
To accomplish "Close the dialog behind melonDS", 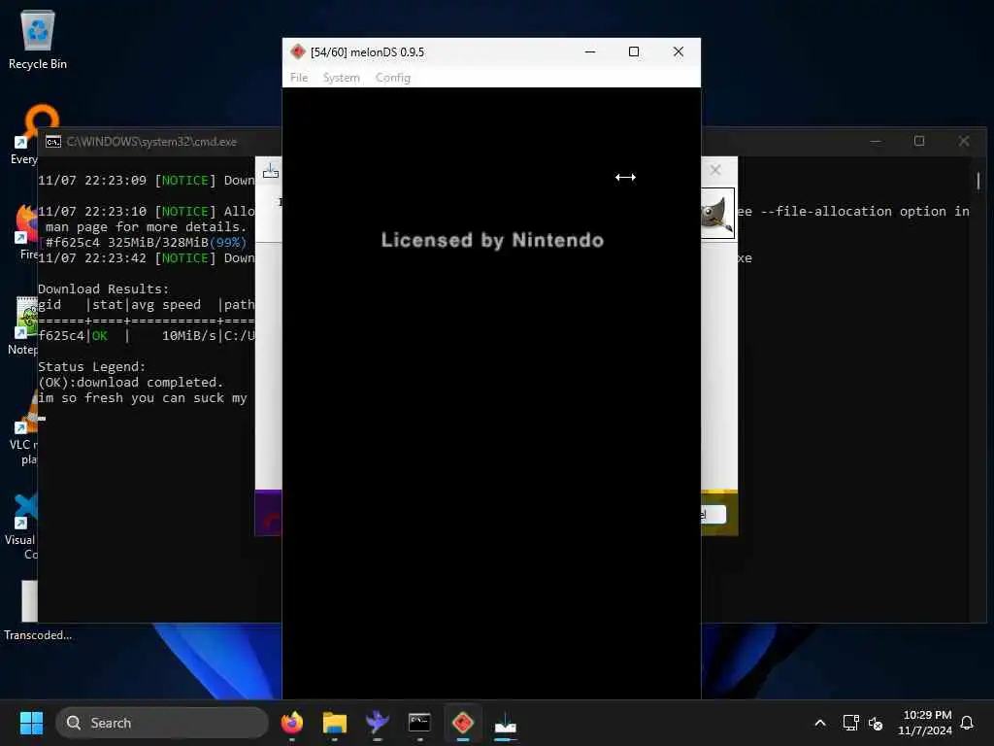I will coord(715,170).
